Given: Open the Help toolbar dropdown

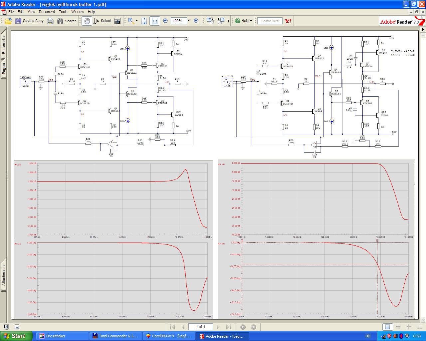Looking at the screenshot, I should click(243, 21).
